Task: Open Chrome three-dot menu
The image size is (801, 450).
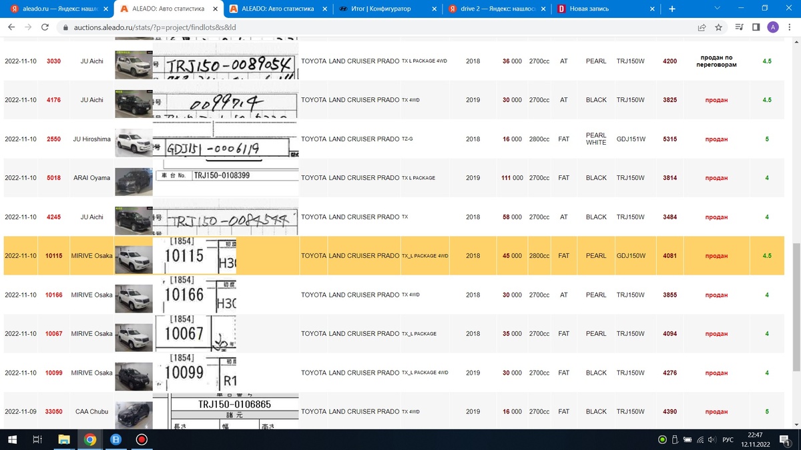Action: click(790, 27)
